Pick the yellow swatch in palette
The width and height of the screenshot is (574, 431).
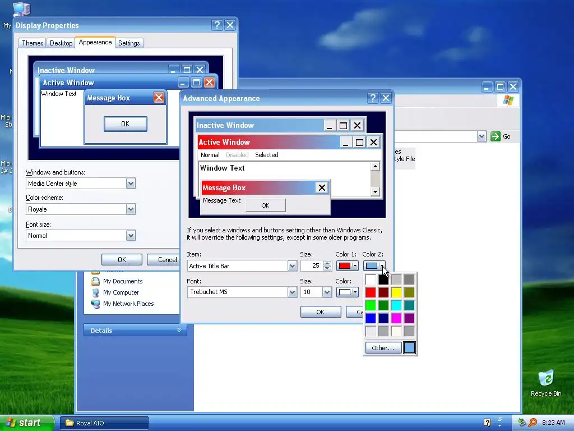coord(396,292)
